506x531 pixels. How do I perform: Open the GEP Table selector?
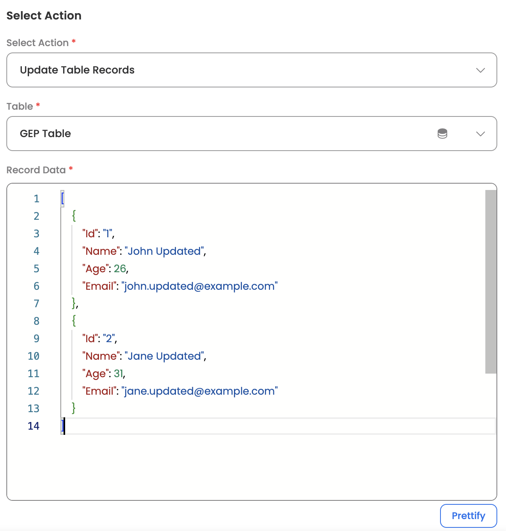coord(252,134)
